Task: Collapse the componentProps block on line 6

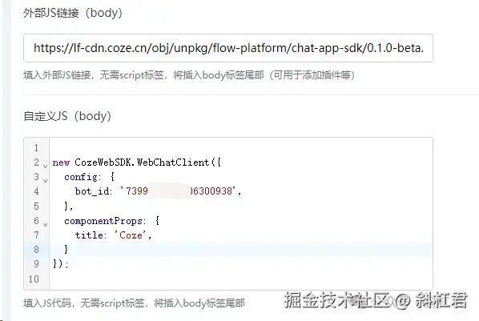Action: click(45, 224)
